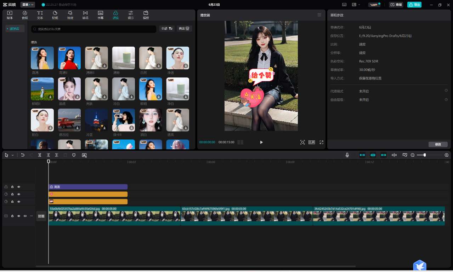Open the 菜单 dropdown in title bar
This screenshot has height=272, width=453.
[x=27, y=5]
